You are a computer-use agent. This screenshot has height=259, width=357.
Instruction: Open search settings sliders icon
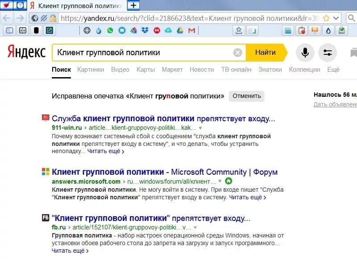328,53
